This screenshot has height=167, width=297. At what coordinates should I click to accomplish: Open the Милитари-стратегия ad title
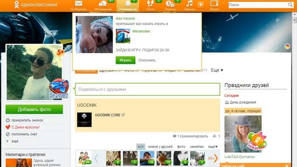point(25,154)
